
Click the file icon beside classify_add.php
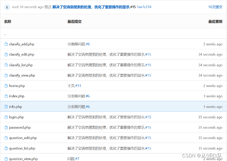coord(6,44)
